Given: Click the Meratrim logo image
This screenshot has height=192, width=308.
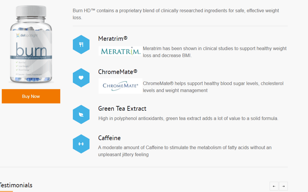Looking at the screenshot, I should (121, 51).
